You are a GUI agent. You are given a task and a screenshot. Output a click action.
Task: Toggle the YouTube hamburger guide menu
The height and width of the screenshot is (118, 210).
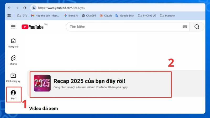[x=13, y=27]
